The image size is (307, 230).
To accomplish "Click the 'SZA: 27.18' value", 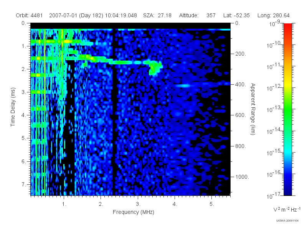I will click(157, 15).
